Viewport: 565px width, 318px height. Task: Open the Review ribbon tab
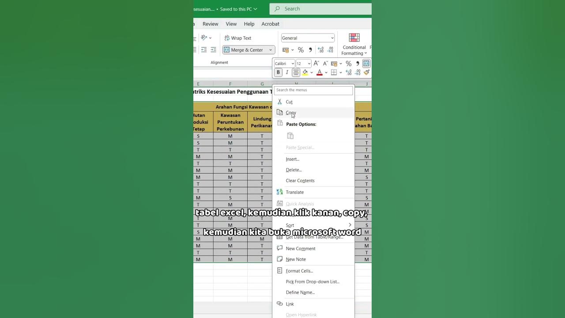(211, 24)
